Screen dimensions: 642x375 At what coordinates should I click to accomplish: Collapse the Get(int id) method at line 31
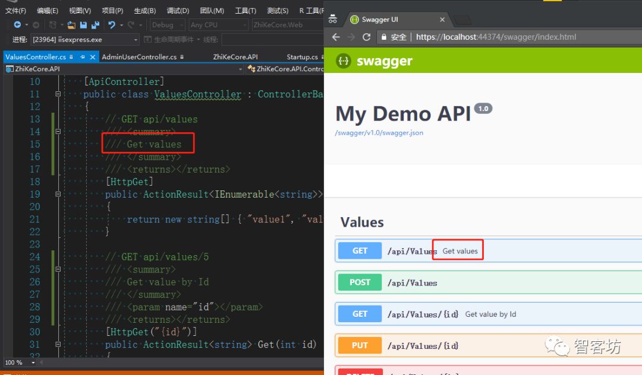[58, 344]
